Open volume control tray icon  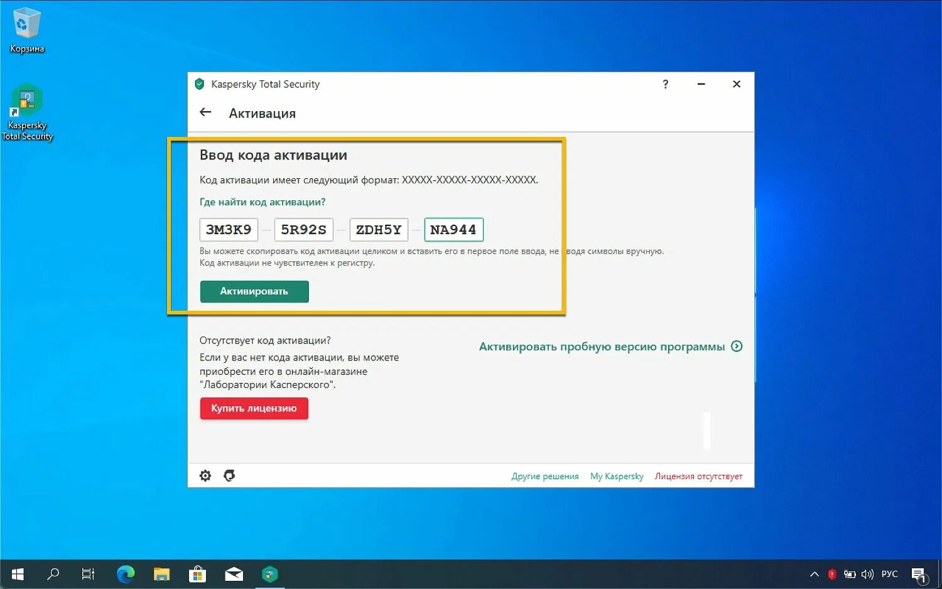[868, 574]
